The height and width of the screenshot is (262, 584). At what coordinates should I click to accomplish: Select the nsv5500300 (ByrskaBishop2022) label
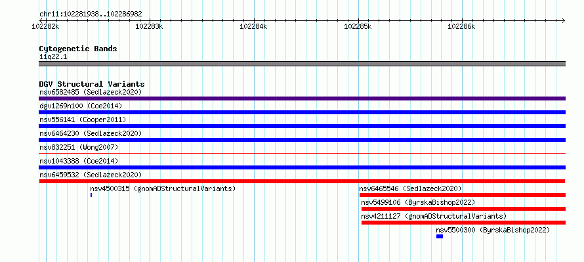coord(493,230)
